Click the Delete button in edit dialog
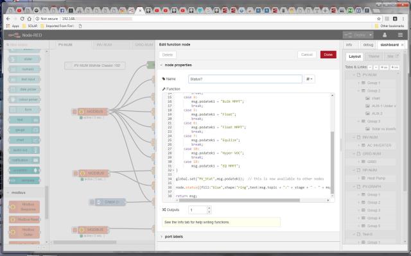 coord(168,55)
